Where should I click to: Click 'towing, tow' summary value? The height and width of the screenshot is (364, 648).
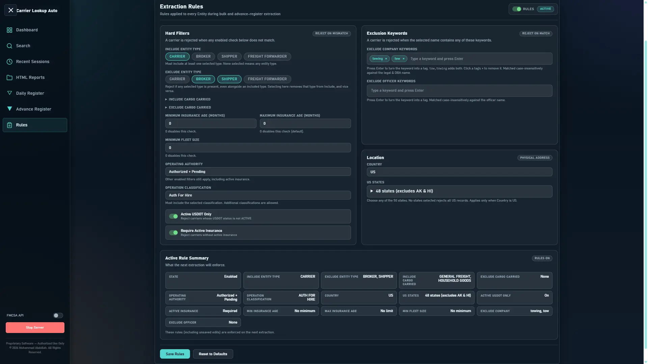pos(539,311)
